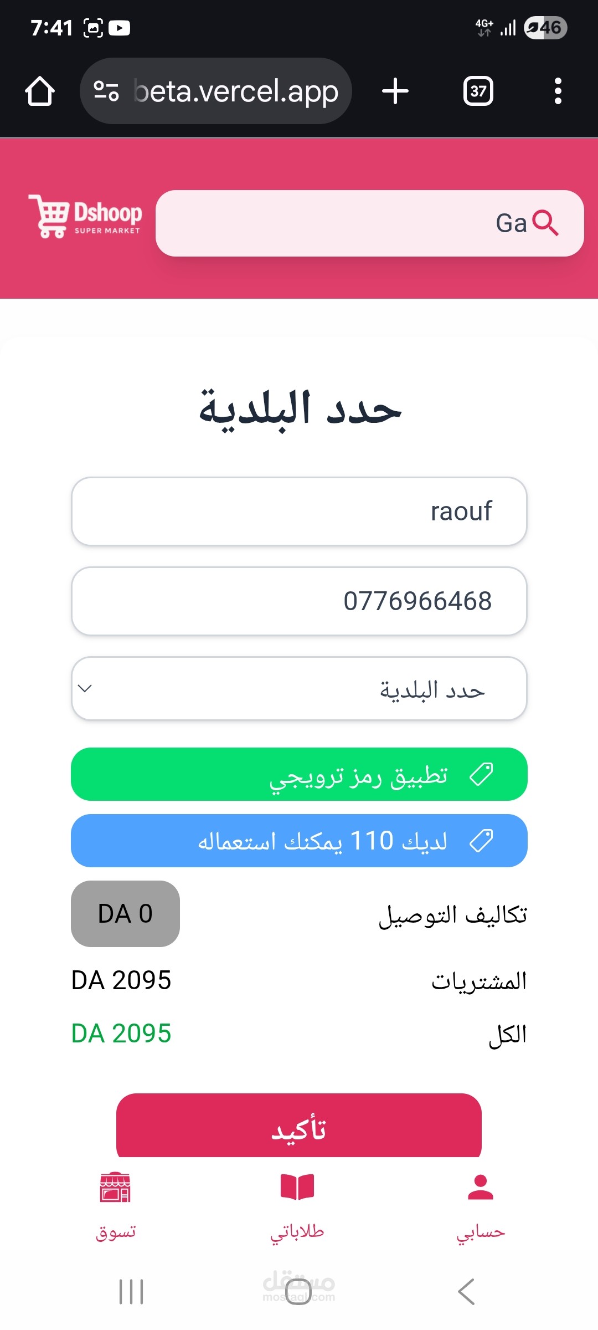Expand the حدد البلدية municipality dropdown
Screen dimensions: 598x1330
point(299,689)
